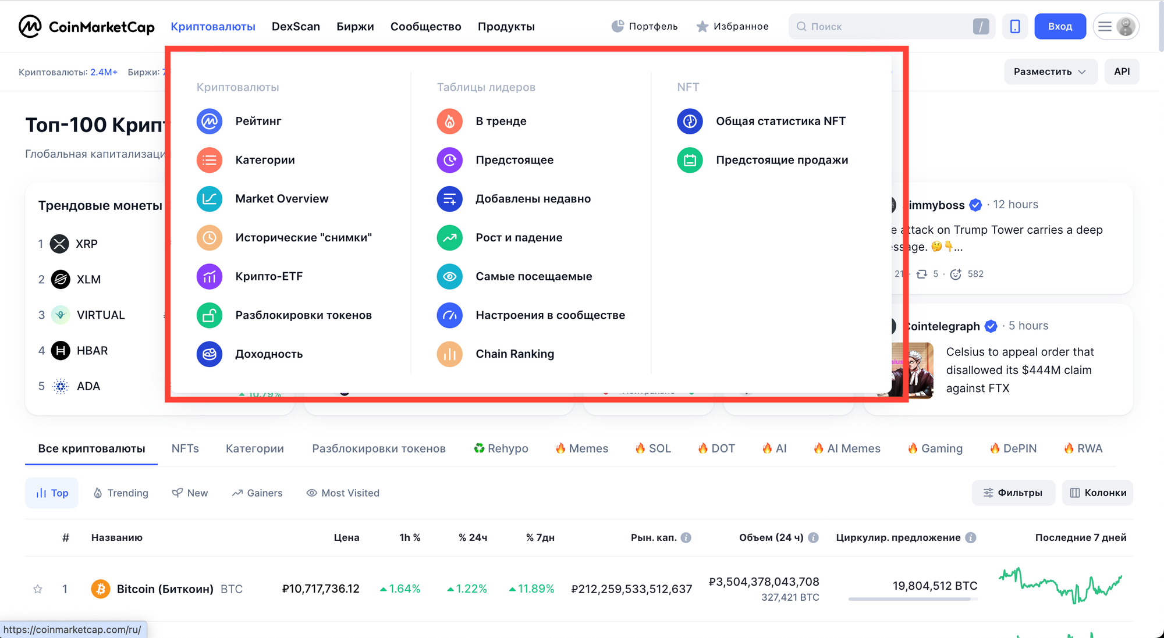The height and width of the screenshot is (638, 1164).
Task: Open the mobile app phone icon
Action: coord(1015,26)
